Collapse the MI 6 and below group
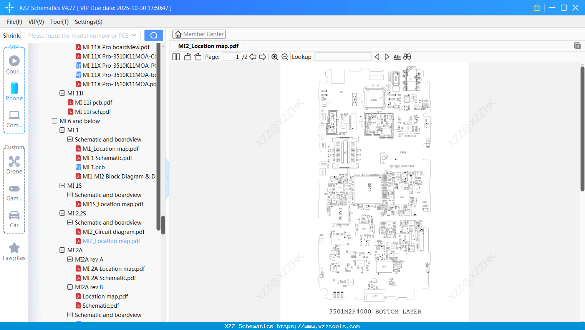 pos(54,121)
